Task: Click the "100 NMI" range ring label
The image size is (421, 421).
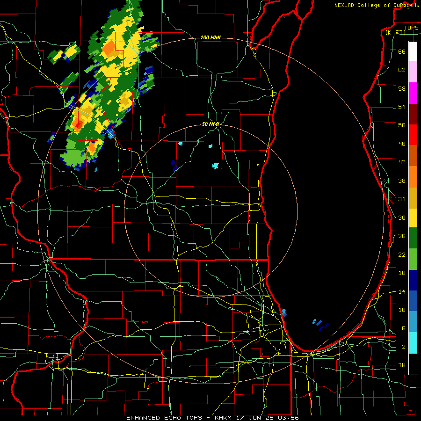Action: pos(210,37)
